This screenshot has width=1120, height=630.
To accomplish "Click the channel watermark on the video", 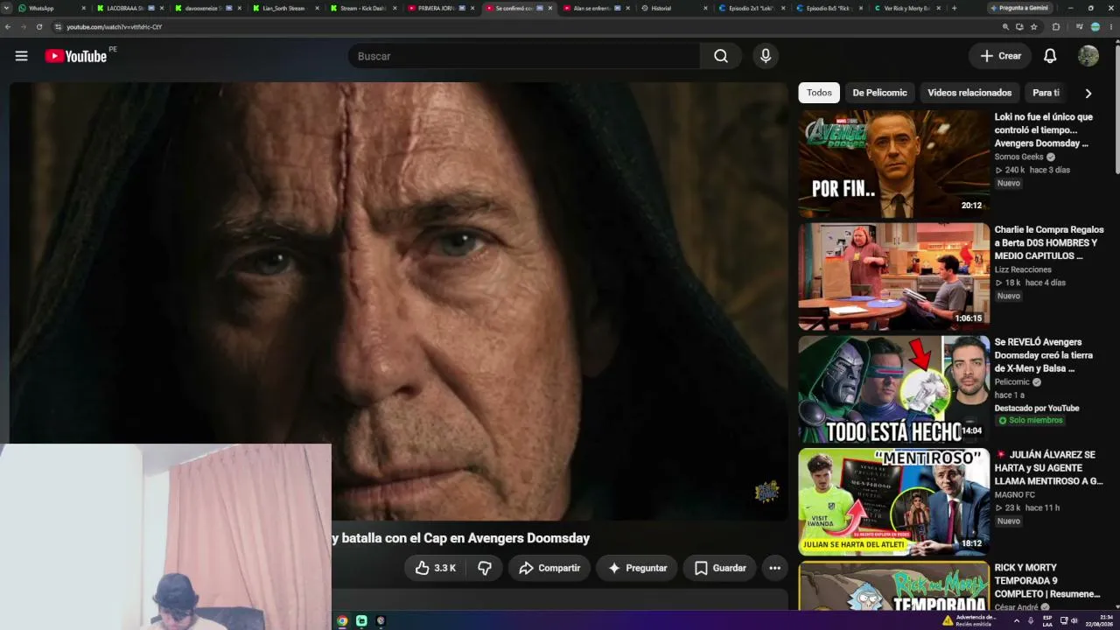I will click(x=766, y=492).
